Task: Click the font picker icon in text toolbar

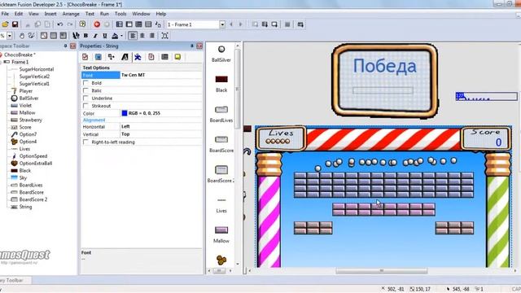Action: coord(76,36)
